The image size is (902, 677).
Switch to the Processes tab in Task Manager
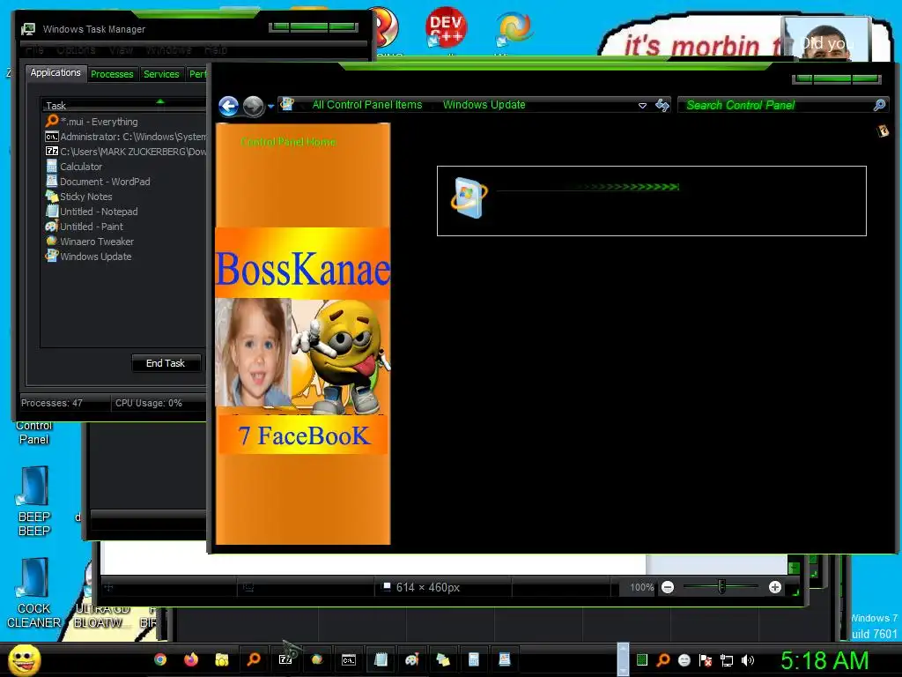tap(112, 74)
